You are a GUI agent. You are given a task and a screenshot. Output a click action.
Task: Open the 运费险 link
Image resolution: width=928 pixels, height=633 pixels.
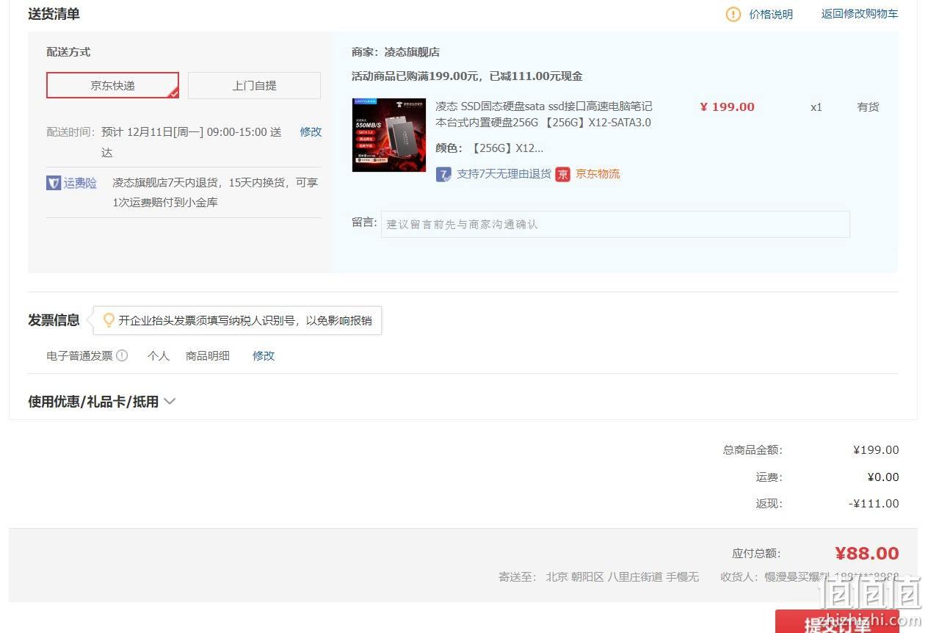80,183
